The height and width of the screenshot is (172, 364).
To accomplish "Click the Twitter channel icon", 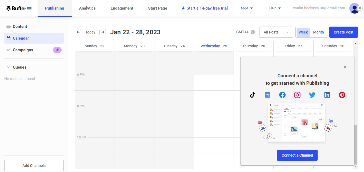I will (312, 95).
